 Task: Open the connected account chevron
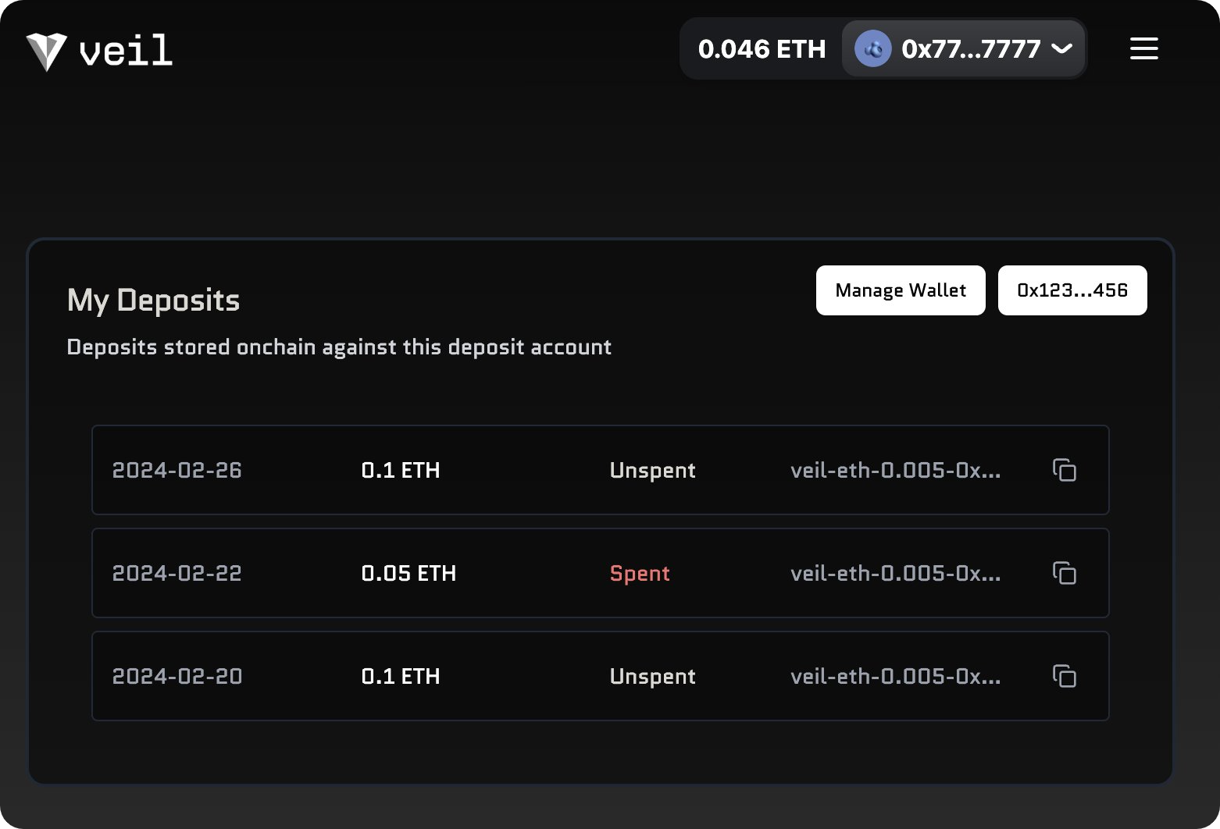(1061, 49)
